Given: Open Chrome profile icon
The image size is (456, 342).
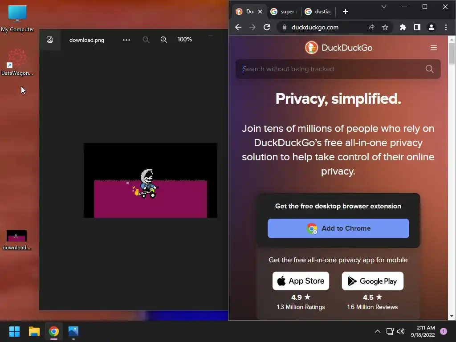Looking at the screenshot, I should coord(431,27).
